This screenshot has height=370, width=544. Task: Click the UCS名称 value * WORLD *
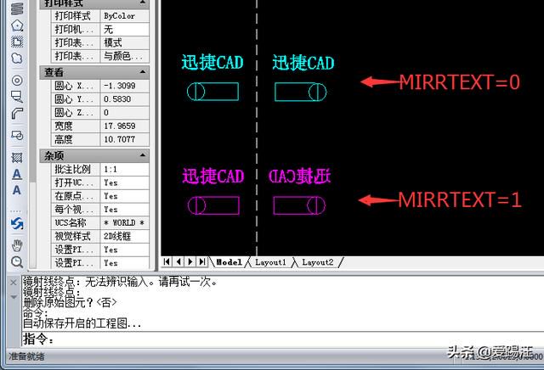coord(125,222)
